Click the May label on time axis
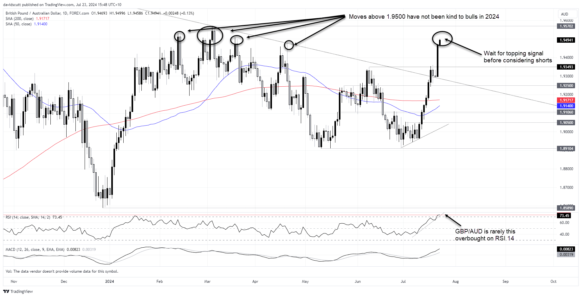582x297 pixels. [305, 282]
